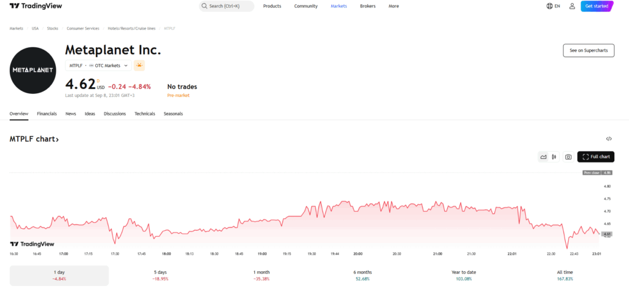Image resolution: width=629 pixels, height=289 pixels.
Task: Go to Markets breadcrumb
Action: click(17, 28)
